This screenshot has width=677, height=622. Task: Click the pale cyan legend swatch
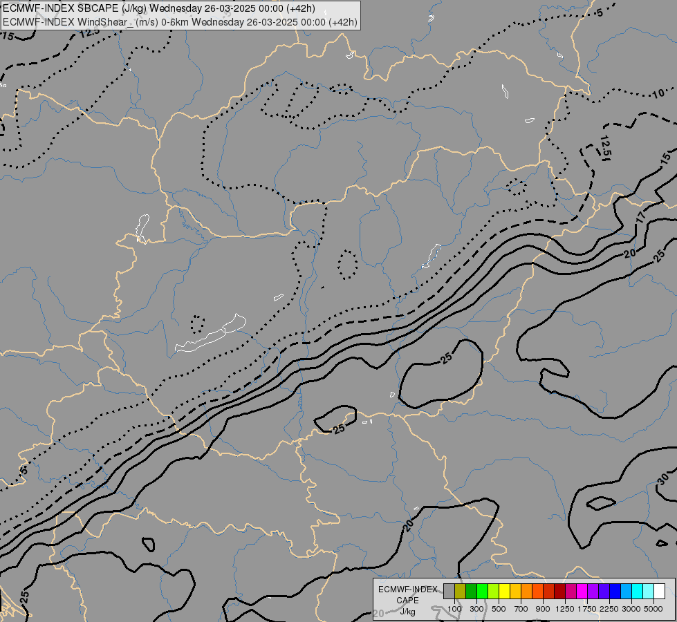click(x=648, y=591)
